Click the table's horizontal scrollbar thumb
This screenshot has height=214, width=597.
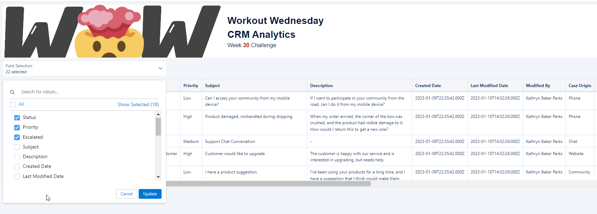[x=268, y=184]
